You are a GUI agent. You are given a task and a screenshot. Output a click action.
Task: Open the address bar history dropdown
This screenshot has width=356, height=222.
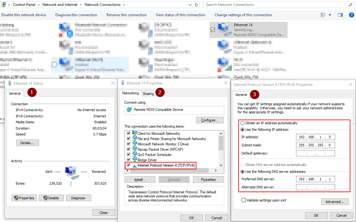pos(190,5)
